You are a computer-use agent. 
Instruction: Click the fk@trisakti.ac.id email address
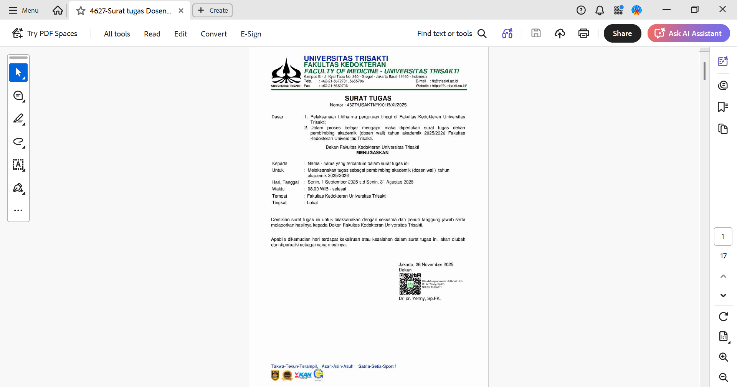[x=445, y=81]
